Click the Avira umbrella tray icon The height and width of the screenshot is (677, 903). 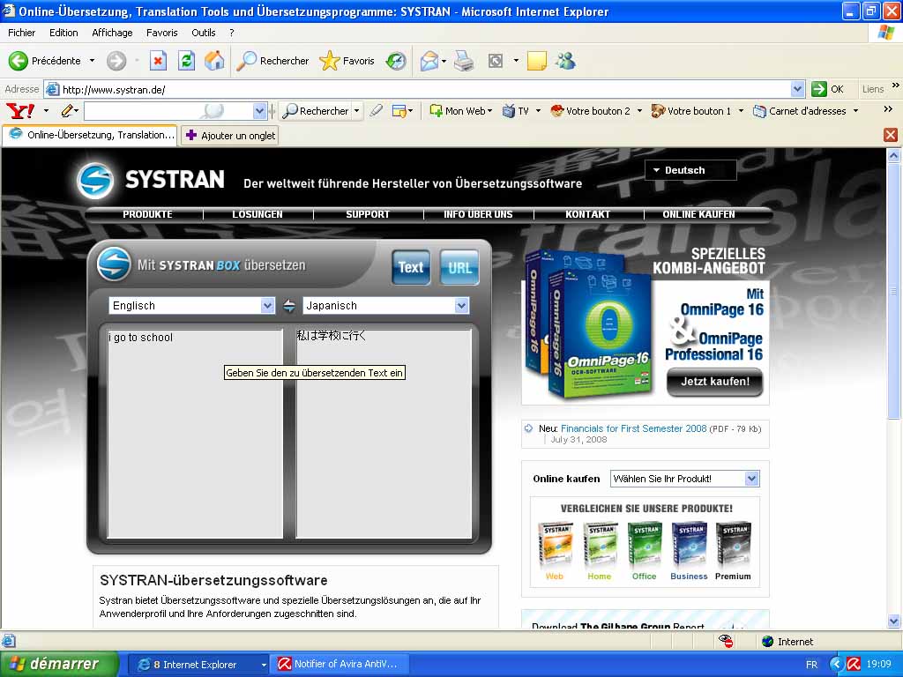[854, 665]
